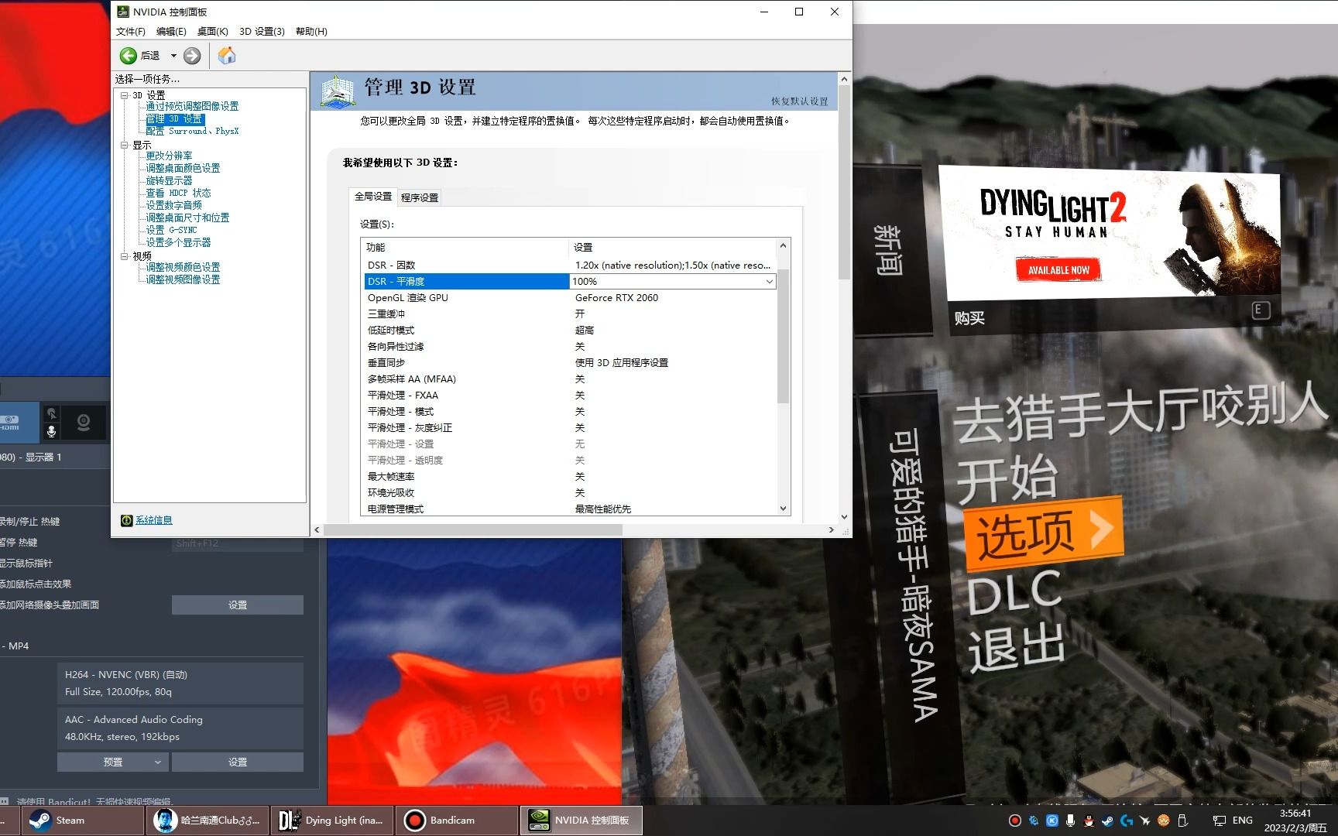Screen dimensions: 1338x836
Task: Click the safely remove USB tray icon
Action: click(x=1182, y=821)
